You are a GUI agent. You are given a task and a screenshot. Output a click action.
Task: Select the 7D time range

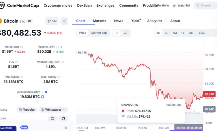(166, 33)
